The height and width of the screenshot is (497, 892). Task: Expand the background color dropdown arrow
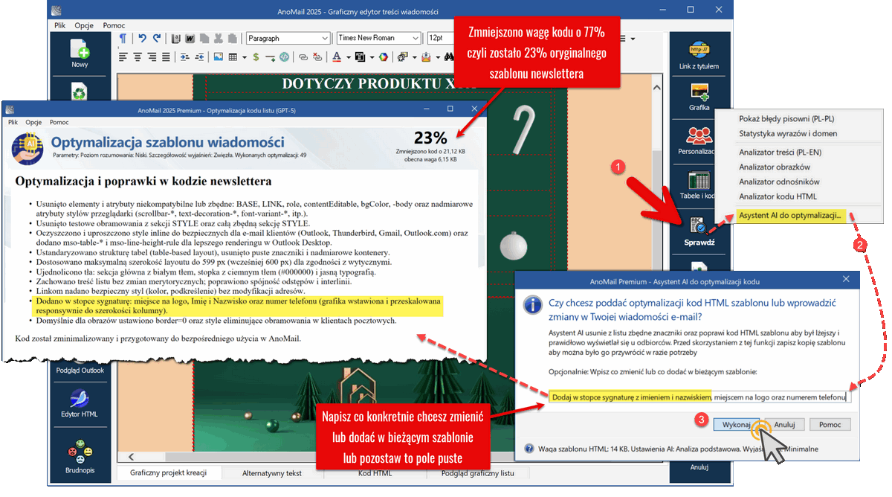tap(372, 57)
